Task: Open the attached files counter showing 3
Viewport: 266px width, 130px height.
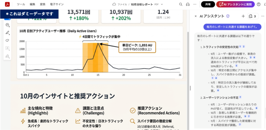Action: click(252, 16)
